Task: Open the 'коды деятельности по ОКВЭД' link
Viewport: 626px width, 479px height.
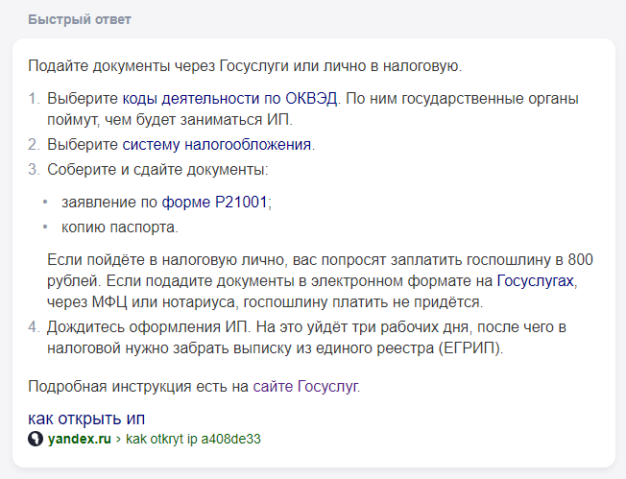Action: coord(230,98)
